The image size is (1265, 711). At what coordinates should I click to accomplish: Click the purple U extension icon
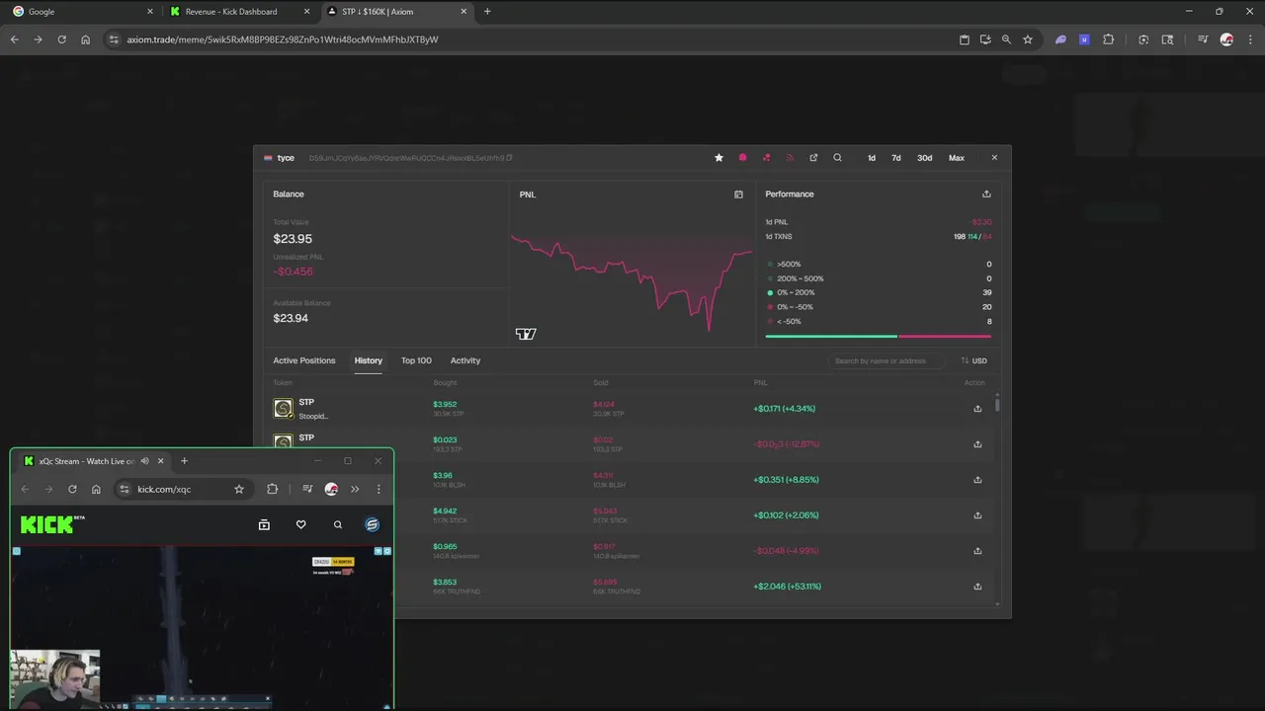(x=1084, y=39)
